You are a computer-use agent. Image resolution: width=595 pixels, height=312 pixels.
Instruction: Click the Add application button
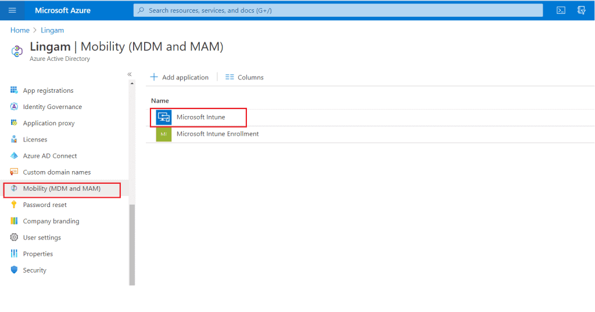[x=180, y=77]
